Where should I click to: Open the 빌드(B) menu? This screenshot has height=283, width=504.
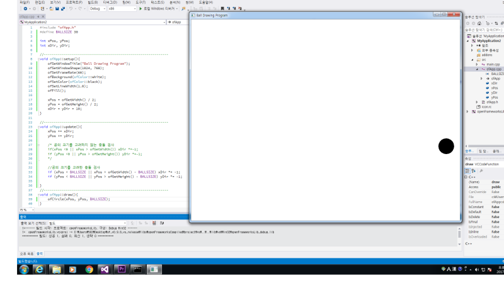(93, 3)
